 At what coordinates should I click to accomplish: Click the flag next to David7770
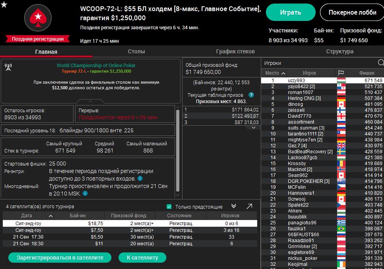[341, 116]
